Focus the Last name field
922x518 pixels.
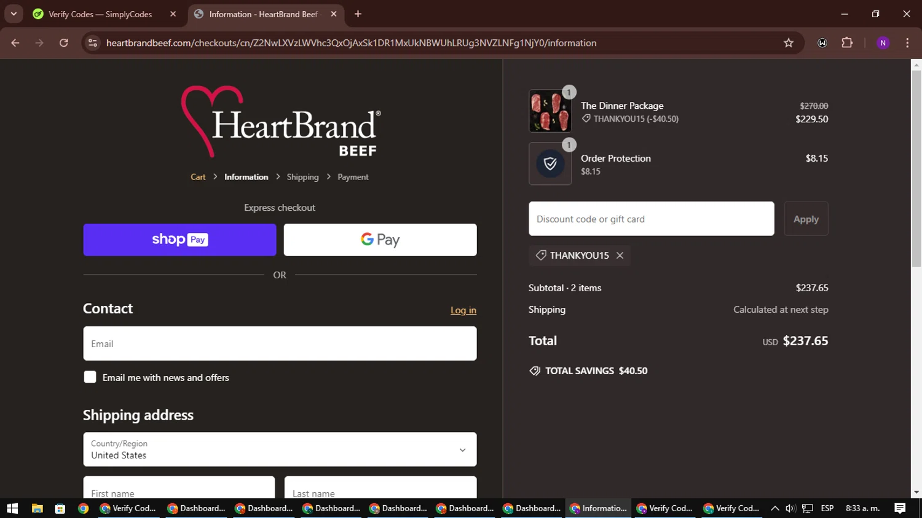(380, 487)
